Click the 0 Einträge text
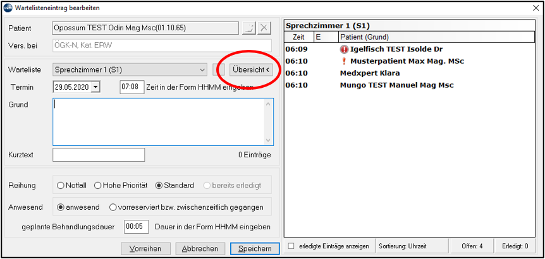 tap(254, 155)
